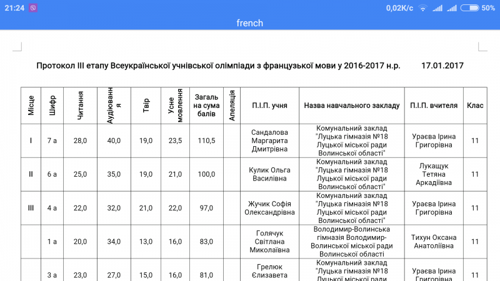This screenshot has width=500, height=281.
Task: Tap oral score '21,0' in Кулик row
Action: [175, 174]
